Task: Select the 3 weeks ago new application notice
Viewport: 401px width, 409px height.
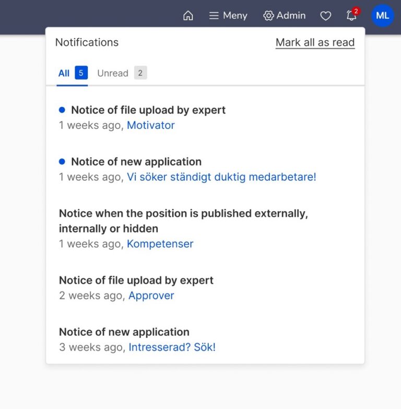Action: point(124,332)
